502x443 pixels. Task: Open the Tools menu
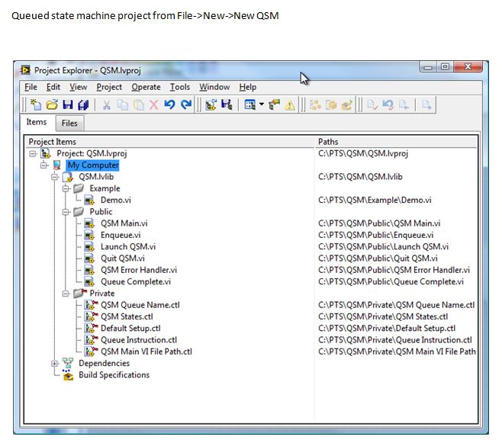(x=180, y=87)
